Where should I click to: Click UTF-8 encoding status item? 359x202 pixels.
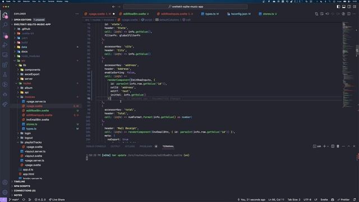click(307, 200)
